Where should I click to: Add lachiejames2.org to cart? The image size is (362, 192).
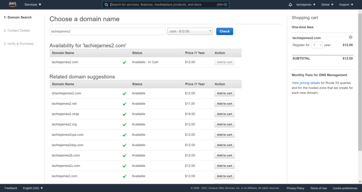pyautogui.click(x=224, y=125)
